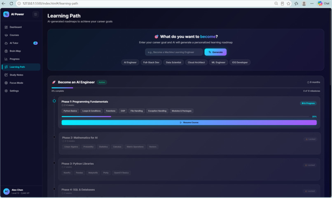Click the In Progress badge on Phase 1
The width and height of the screenshot is (332, 198).
[308, 104]
